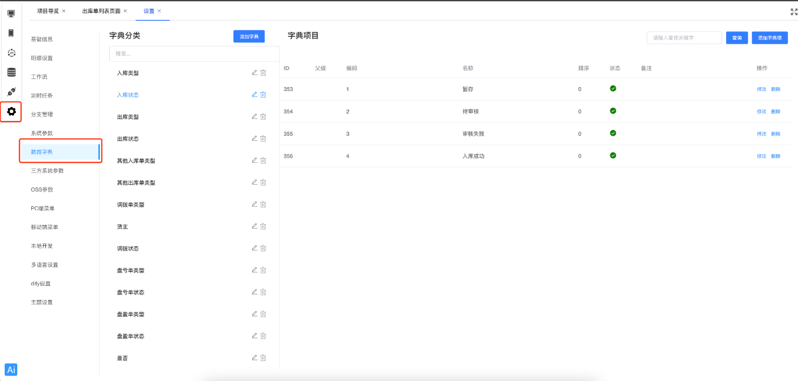Click 删除 for the 审核失败 row
The image size is (798, 381).
tap(776, 134)
